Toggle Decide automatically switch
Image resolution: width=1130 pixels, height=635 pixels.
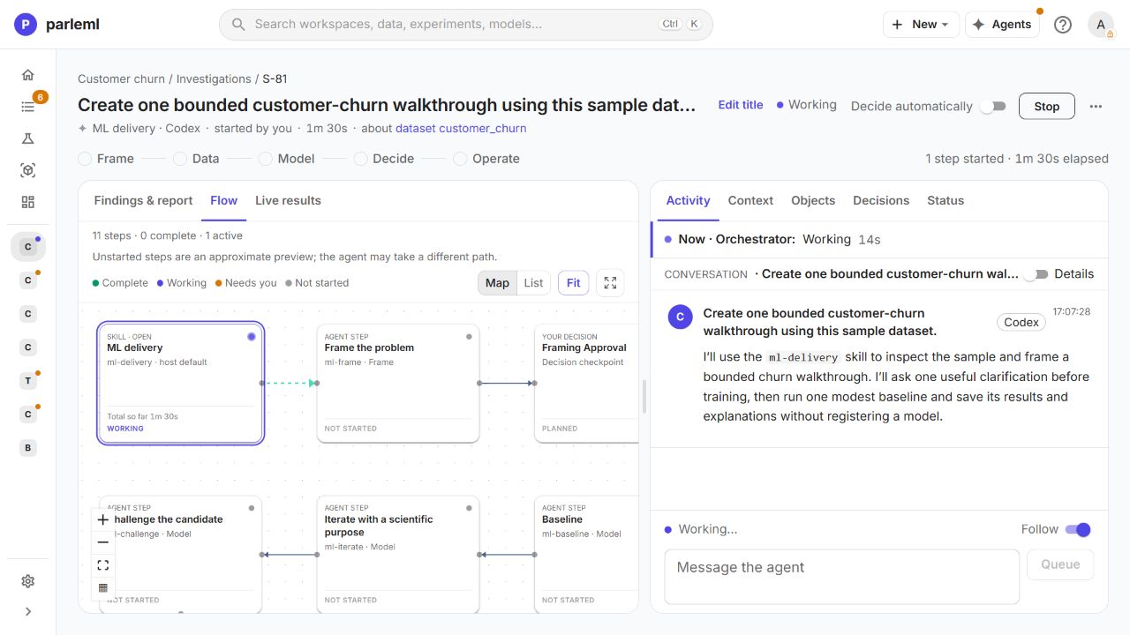[993, 107]
